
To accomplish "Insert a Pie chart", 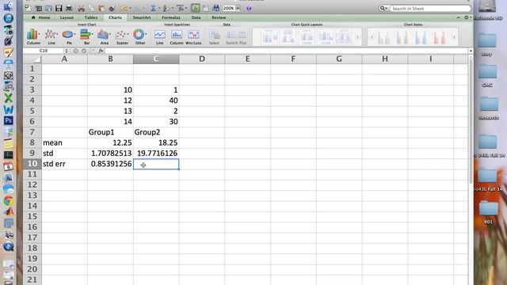I will tap(69, 36).
